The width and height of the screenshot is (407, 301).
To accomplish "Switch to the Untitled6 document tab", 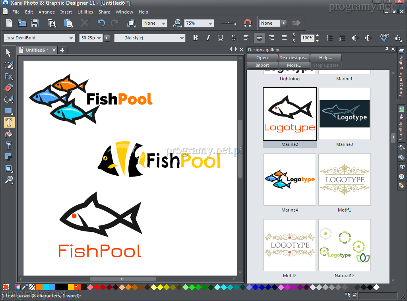I will tap(37, 50).
